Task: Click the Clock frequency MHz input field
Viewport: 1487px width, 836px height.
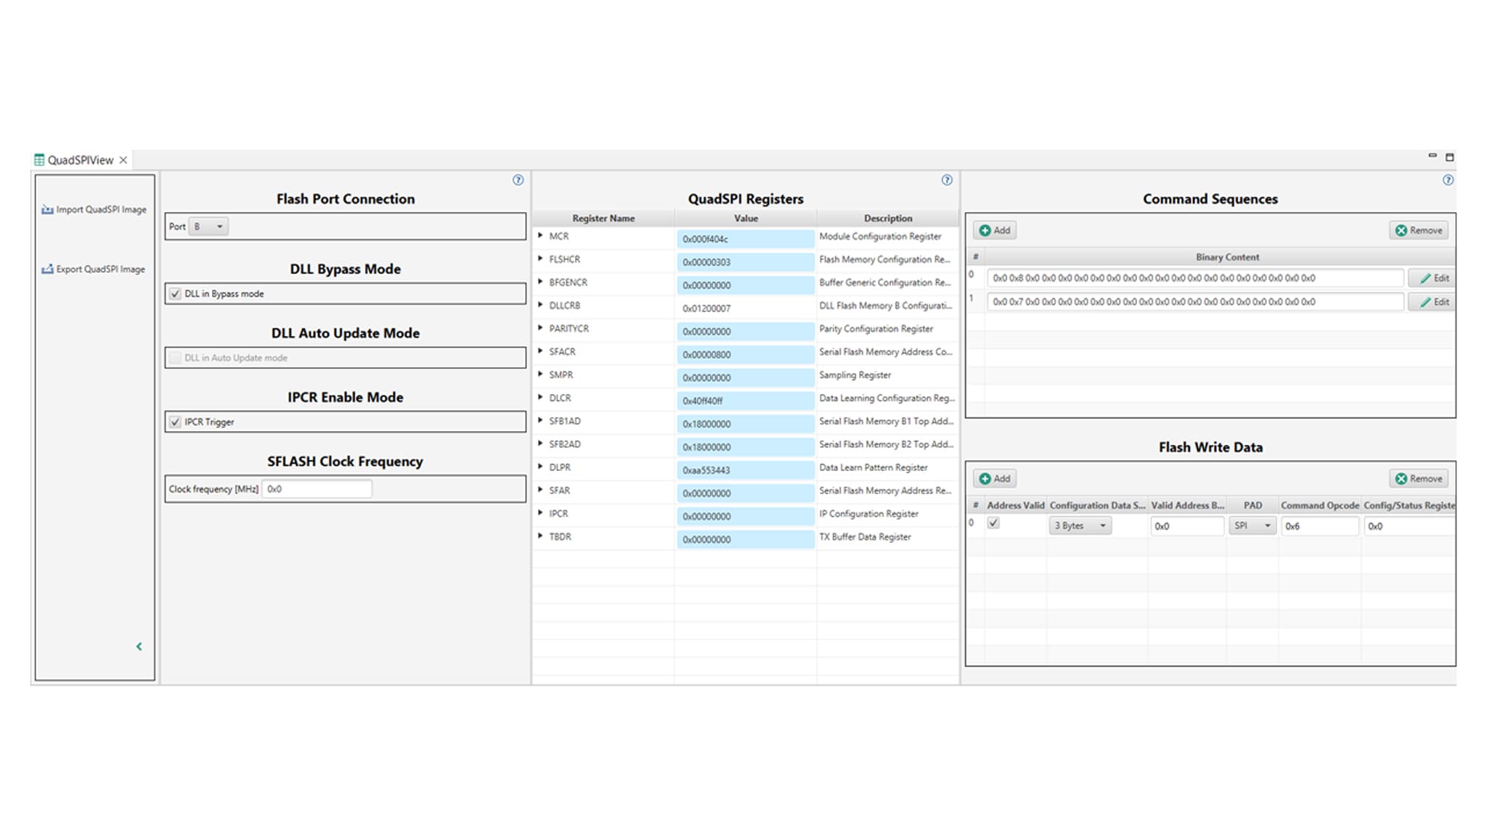Action: (317, 489)
